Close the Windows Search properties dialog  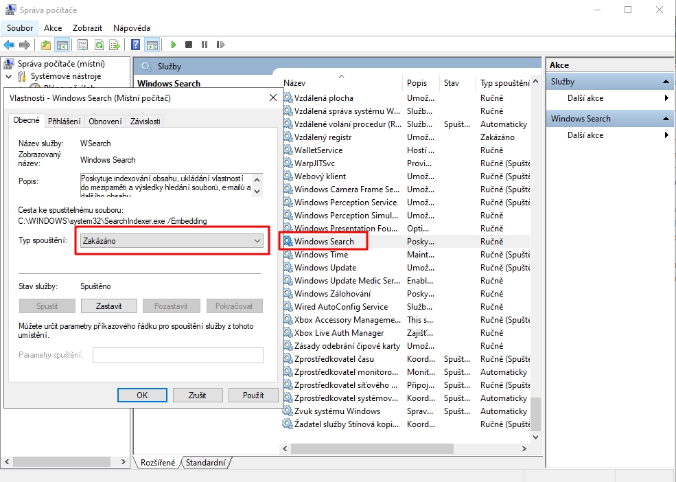[273, 98]
